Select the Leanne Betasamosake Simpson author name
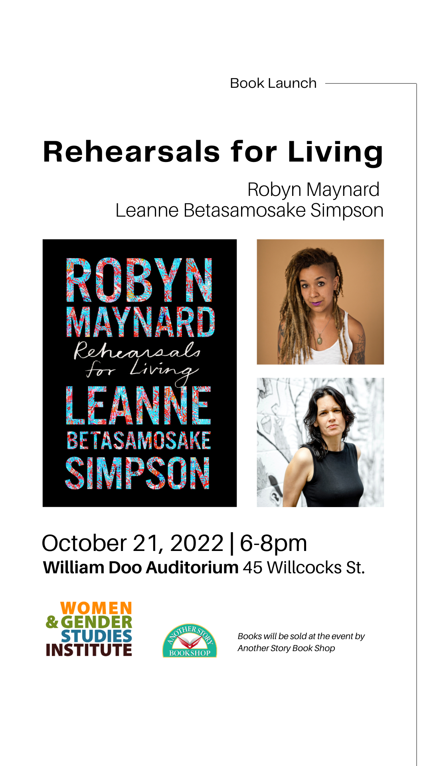431x766 pixels. [x=249, y=210]
